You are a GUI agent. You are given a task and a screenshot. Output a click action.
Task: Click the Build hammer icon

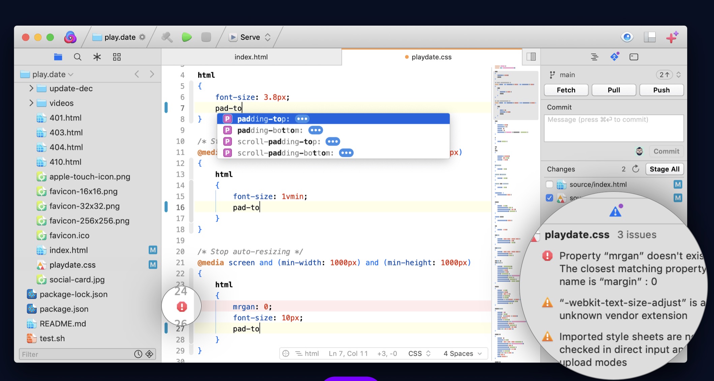point(167,37)
